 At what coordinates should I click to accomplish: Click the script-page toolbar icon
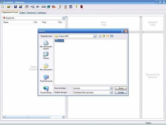tap(60, 7)
